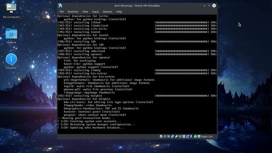272x153 pixels.
Task: Maximize the Arch VirtualBox window
Action: click(x=209, y=6)
